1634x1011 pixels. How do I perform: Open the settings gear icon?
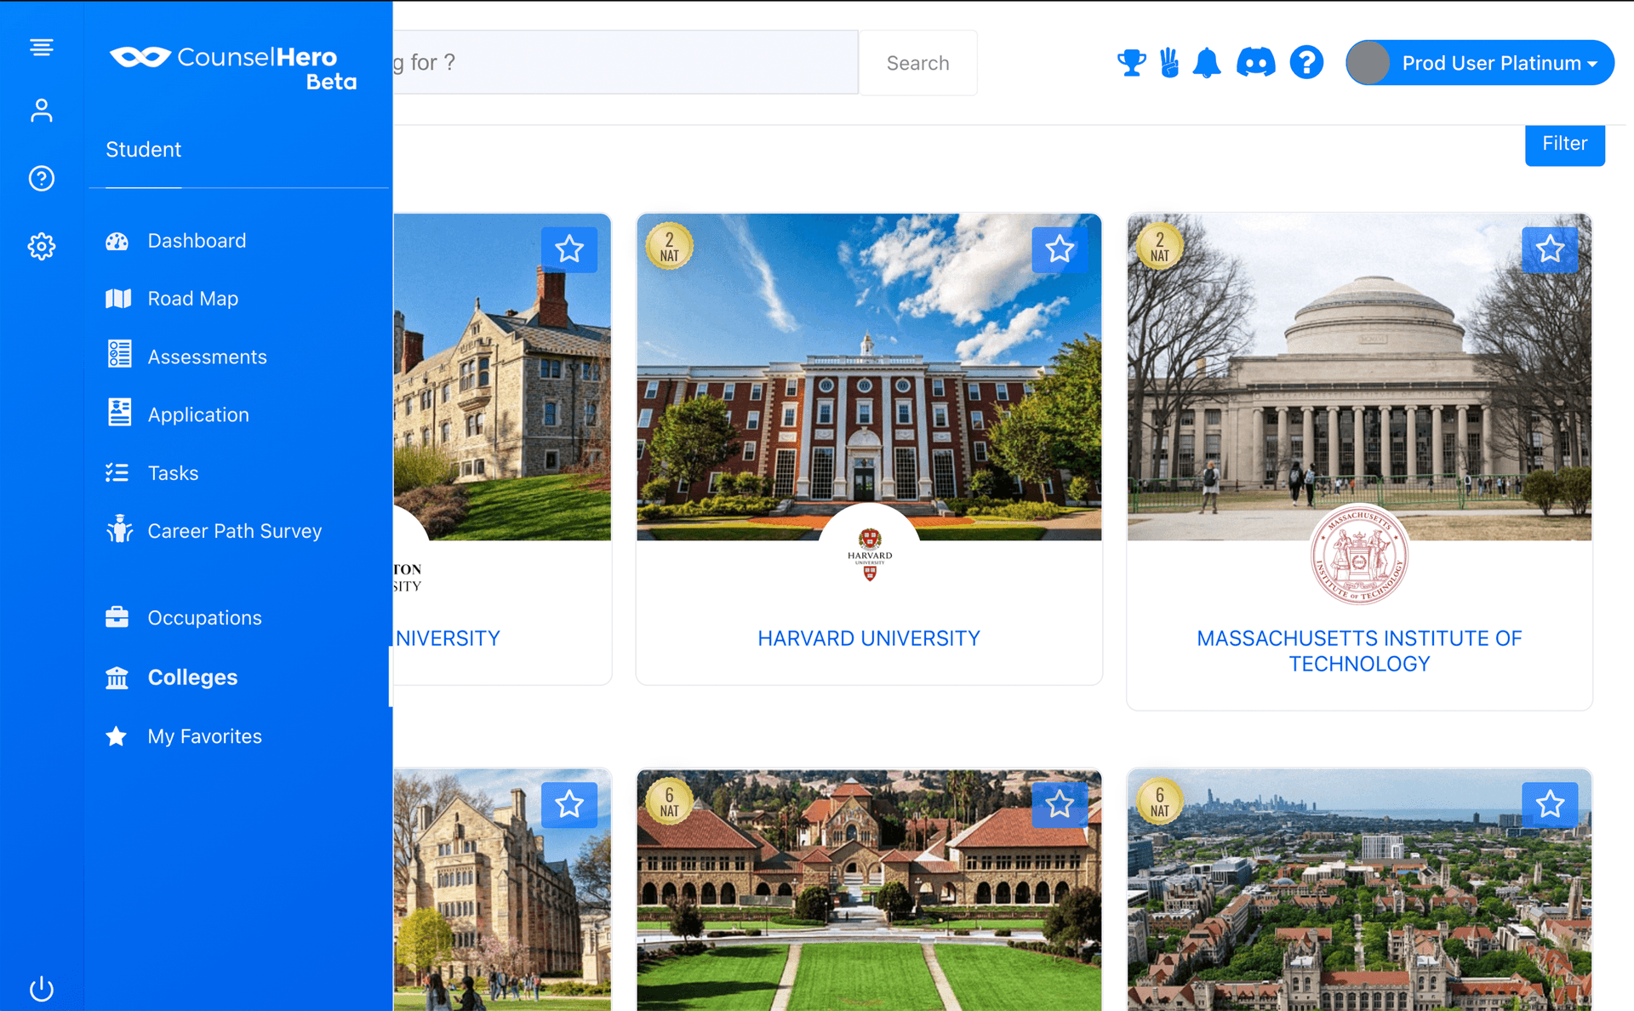tap(42, 247)
